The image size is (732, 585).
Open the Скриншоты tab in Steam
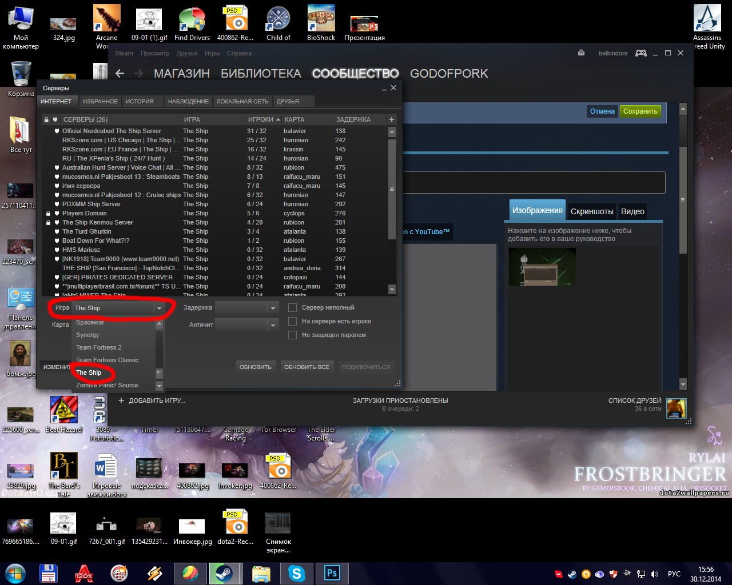592,211
